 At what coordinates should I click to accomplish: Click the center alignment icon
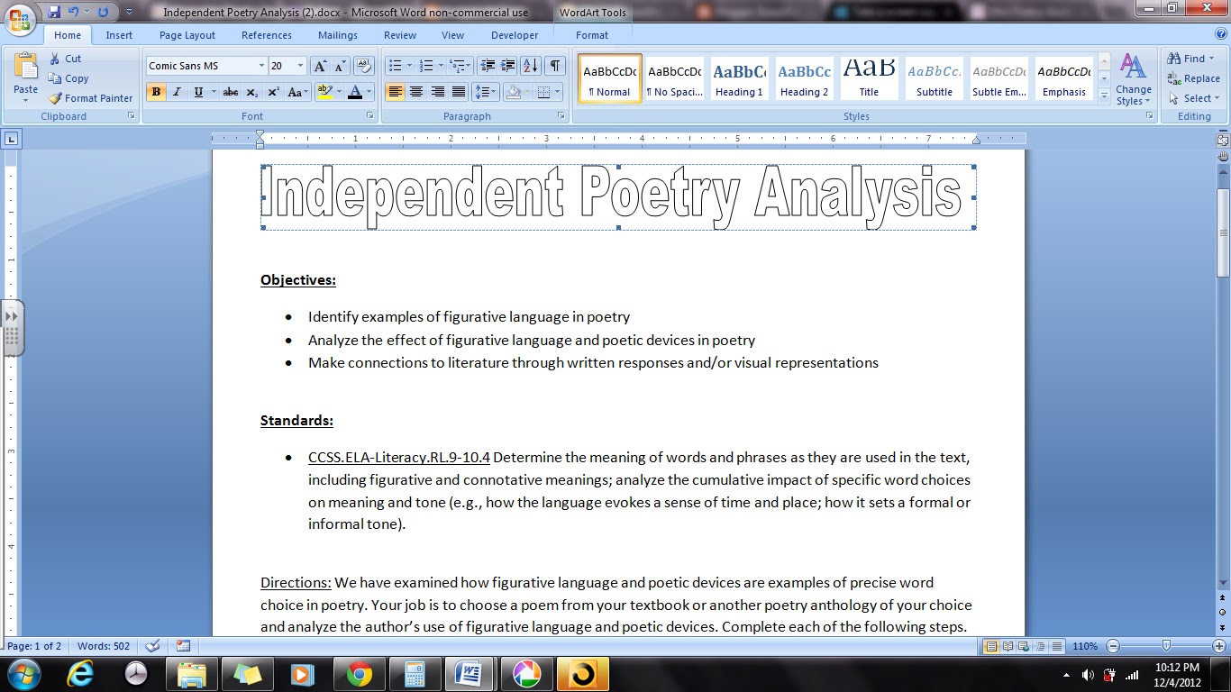tap(416, 91)
